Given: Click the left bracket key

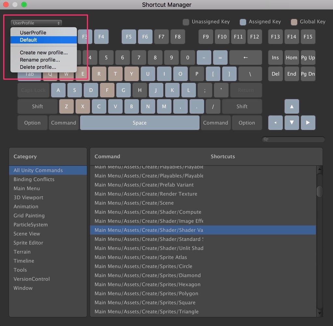Looking at the screenshot, I should tap(213, 74).
